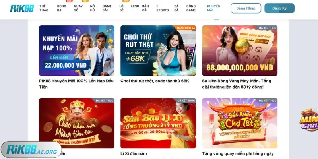Open the SÒNG BÀI menu
Screen dimensions: 318x159
click(62, 8)
